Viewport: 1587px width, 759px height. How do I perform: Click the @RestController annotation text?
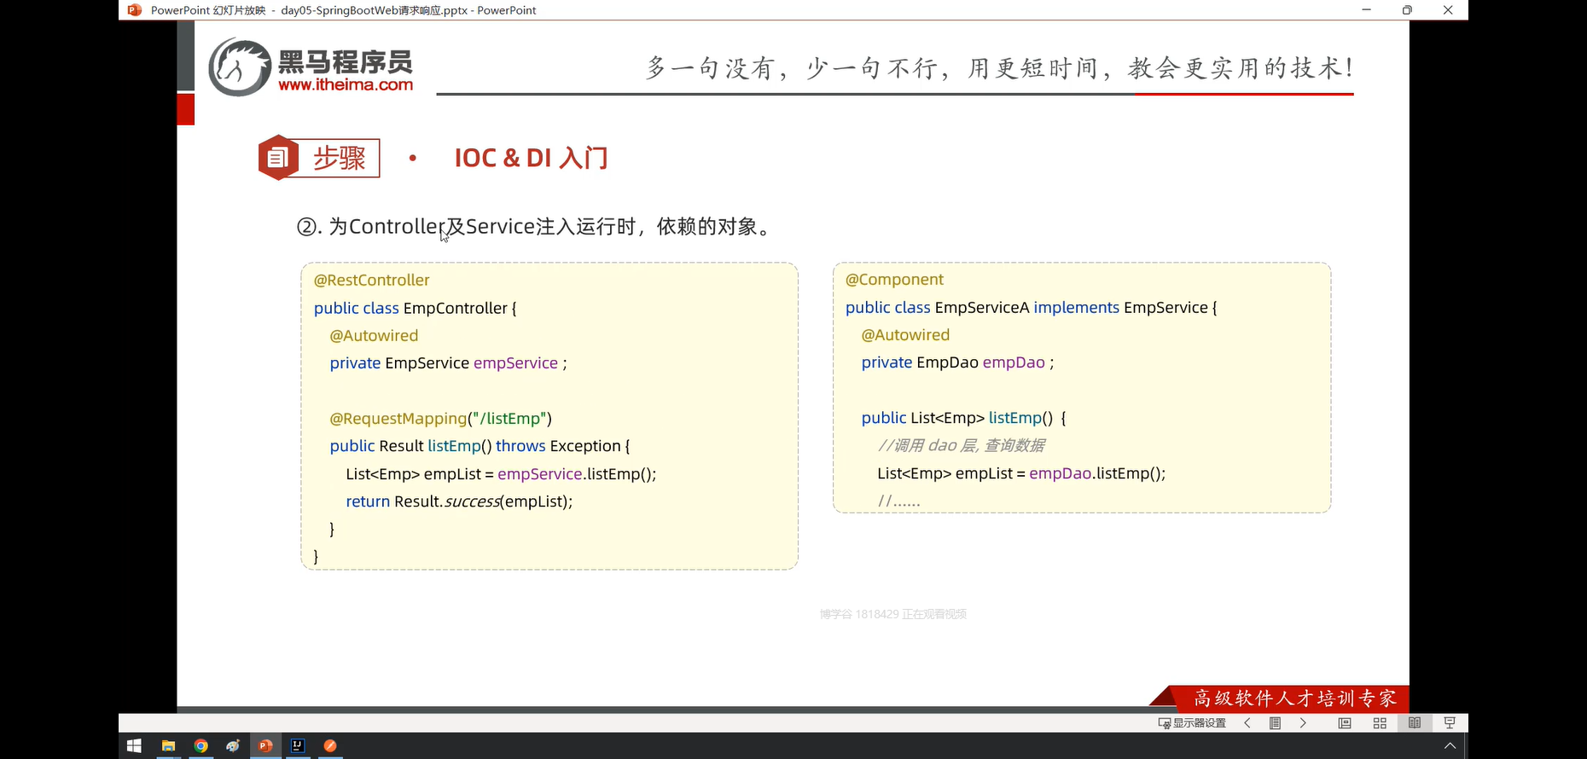371,281
